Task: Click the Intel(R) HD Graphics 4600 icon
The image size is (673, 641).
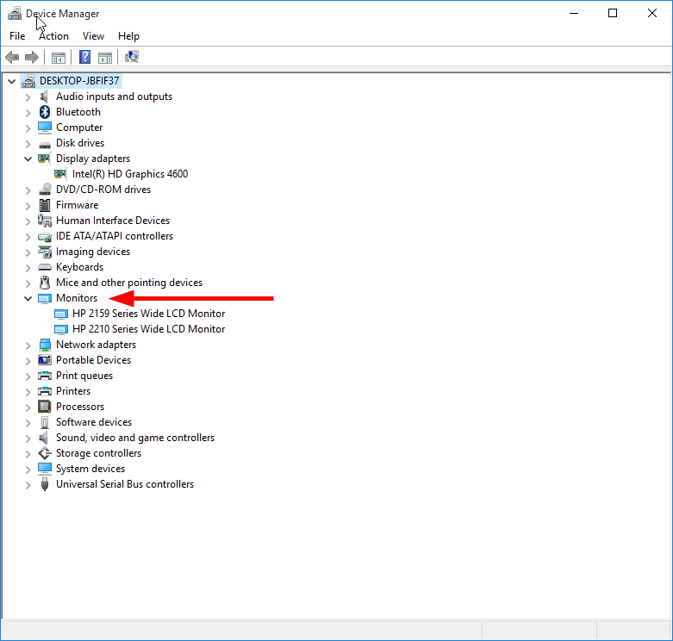Action: tap(60, 174)
